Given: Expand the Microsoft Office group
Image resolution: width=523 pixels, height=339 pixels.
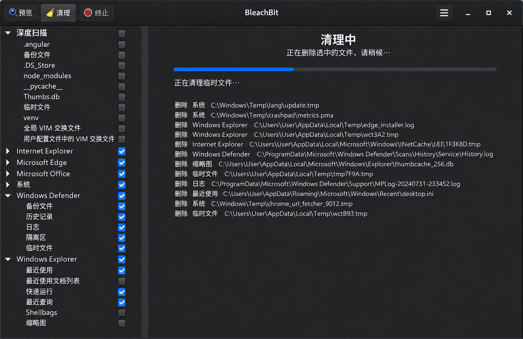Looking at the screenshot, I should [x=8, y=174].
